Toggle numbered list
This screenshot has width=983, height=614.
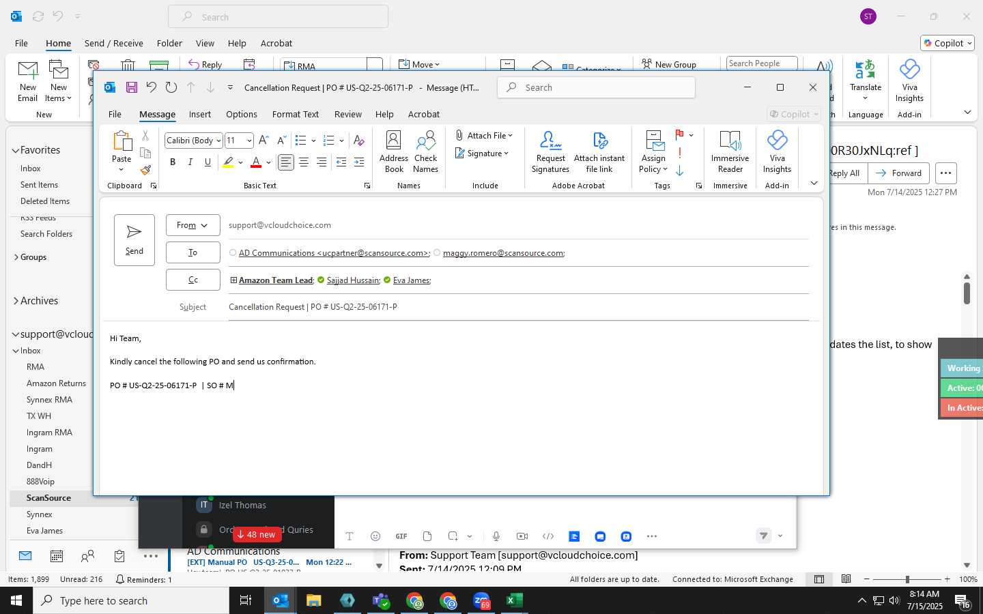click(328, 141)
